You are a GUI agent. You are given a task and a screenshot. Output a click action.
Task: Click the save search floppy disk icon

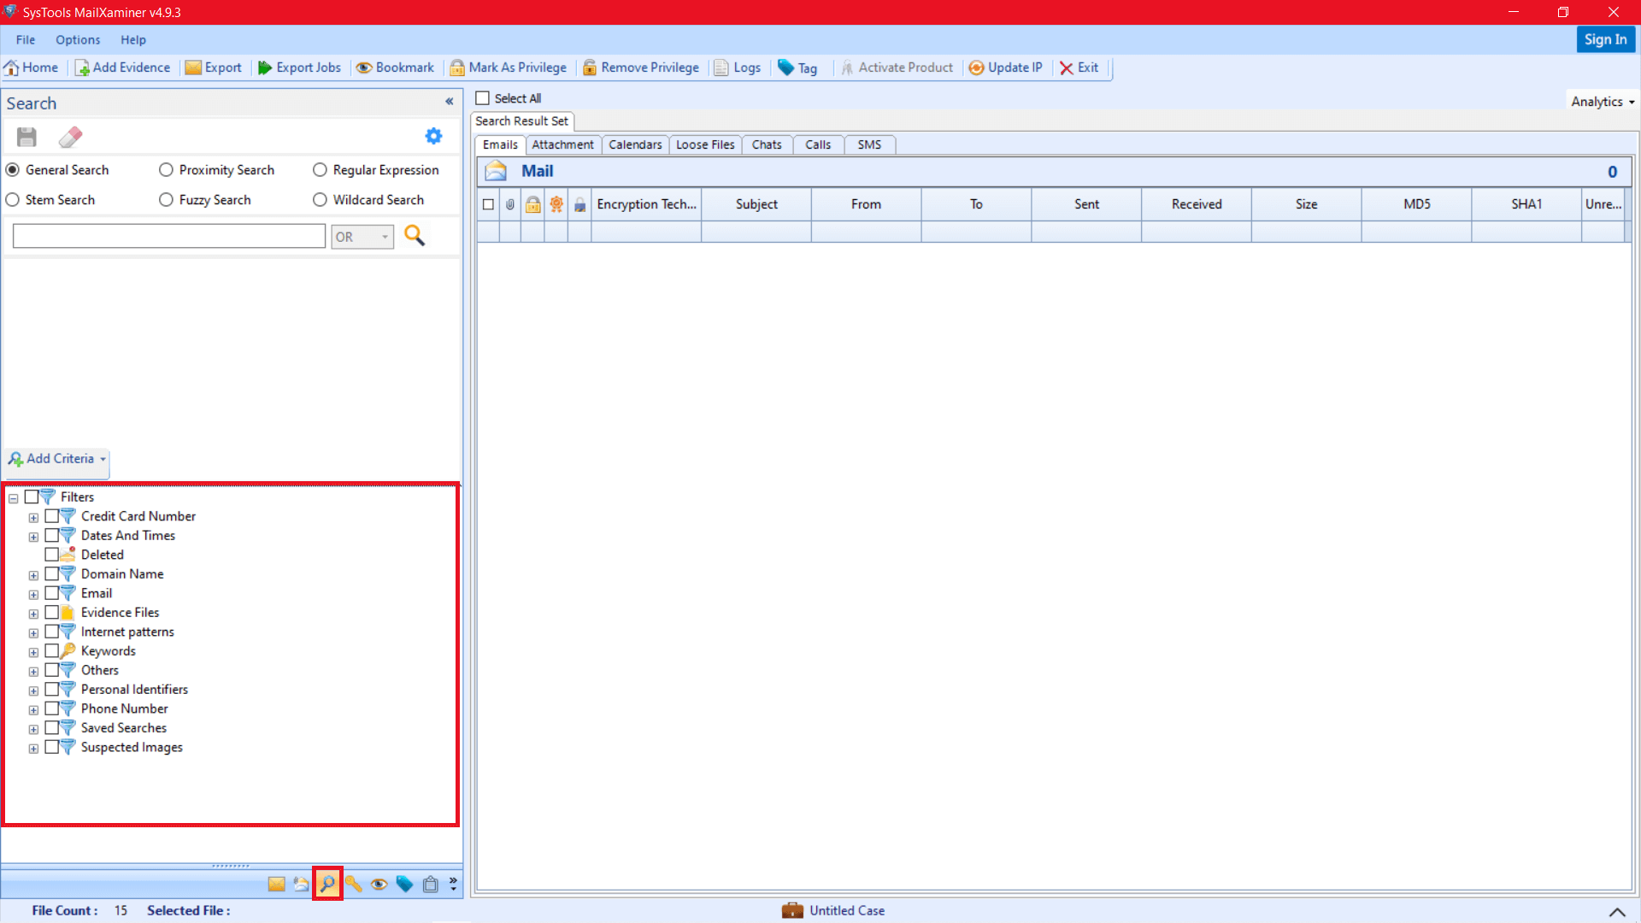(26, 137)
